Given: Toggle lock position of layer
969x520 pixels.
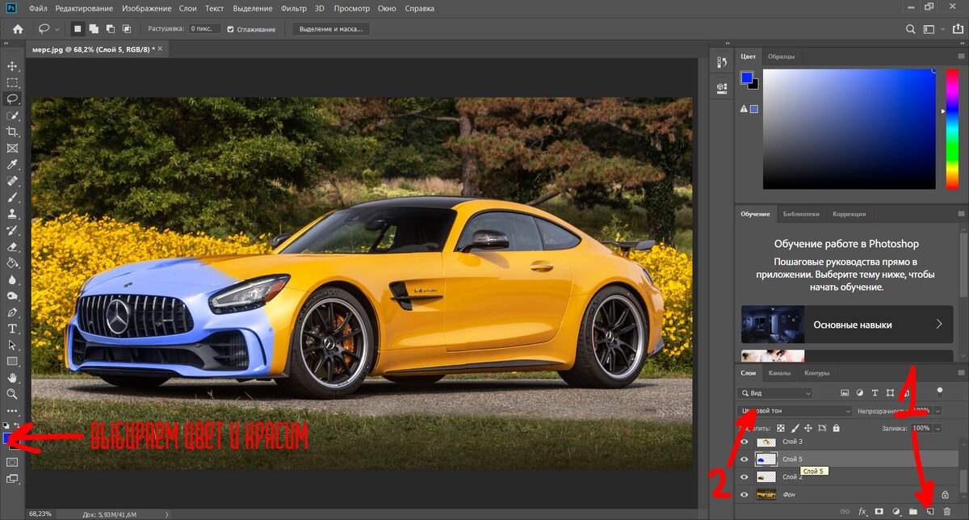Looking at the screenshot, I should pos(808,428).
